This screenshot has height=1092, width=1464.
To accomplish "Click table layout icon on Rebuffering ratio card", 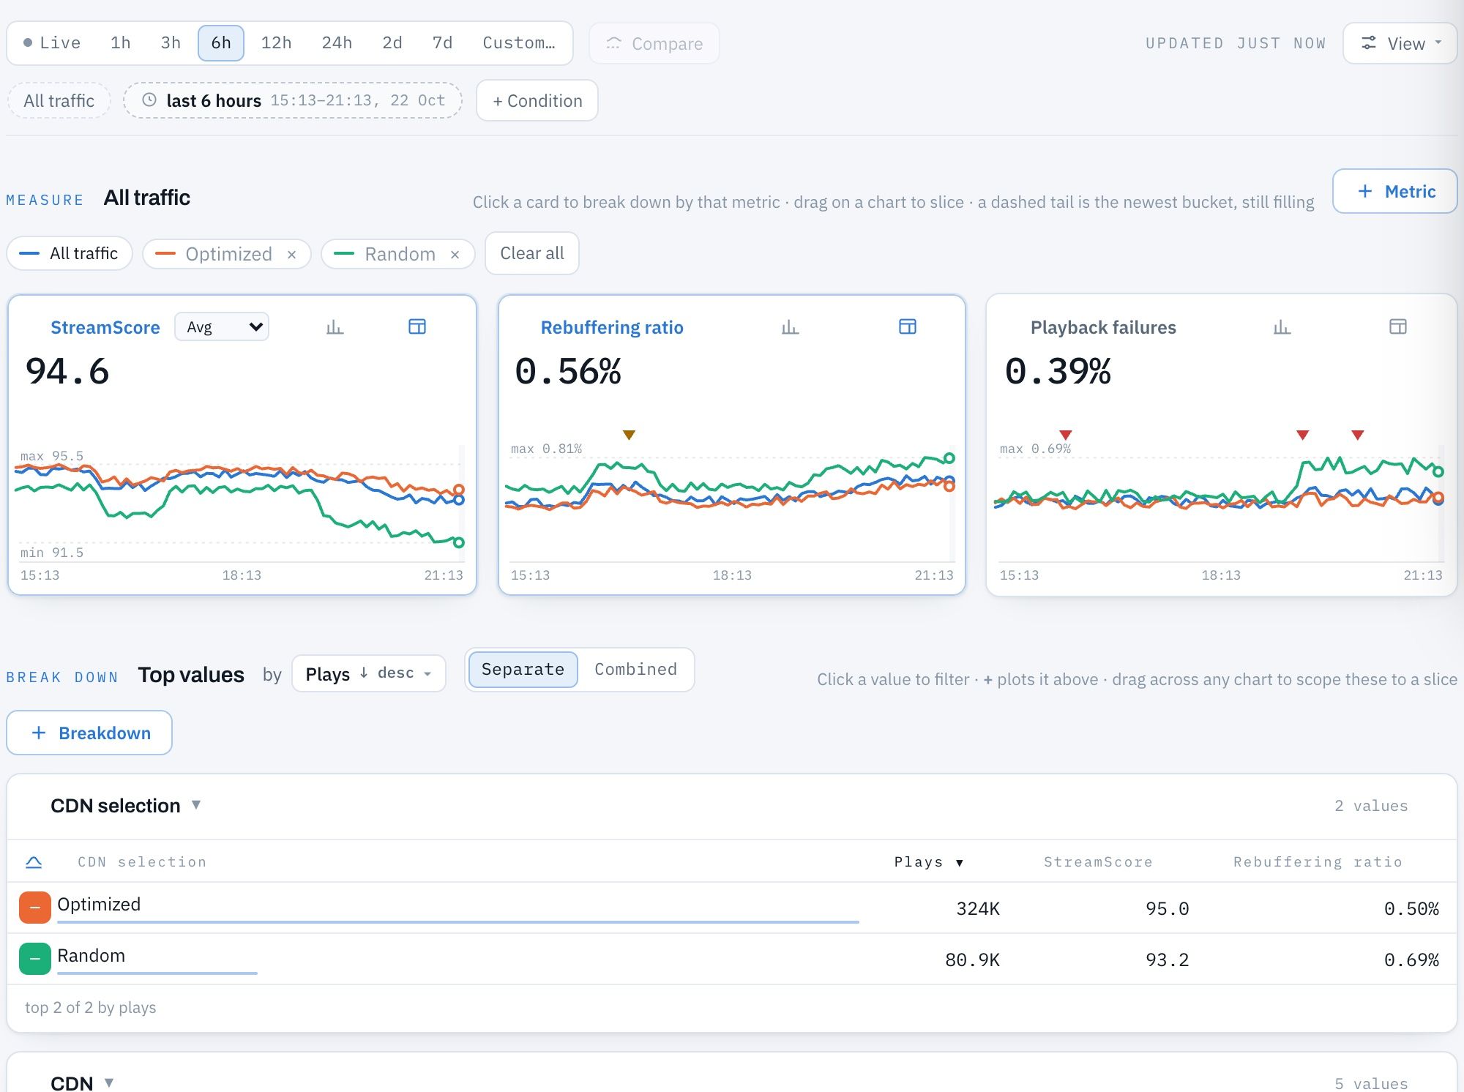I will pyautogui.click(x=908, y=327).
